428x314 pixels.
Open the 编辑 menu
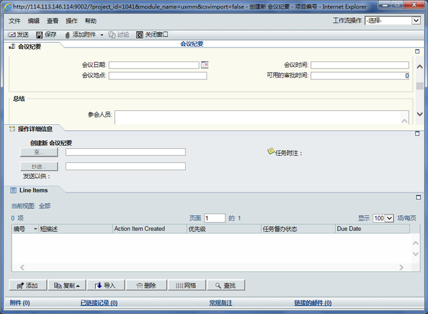click(x=33, y=21)
